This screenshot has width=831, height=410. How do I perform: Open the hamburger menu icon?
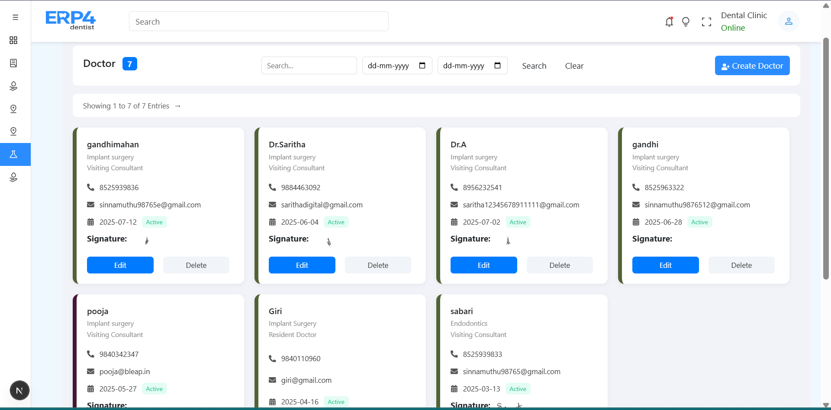pyautogui.click(x=15, y=17)
